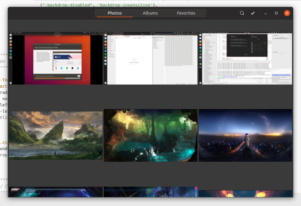Close the Photos window
301x206 pixels.
(x=287, y=13)
